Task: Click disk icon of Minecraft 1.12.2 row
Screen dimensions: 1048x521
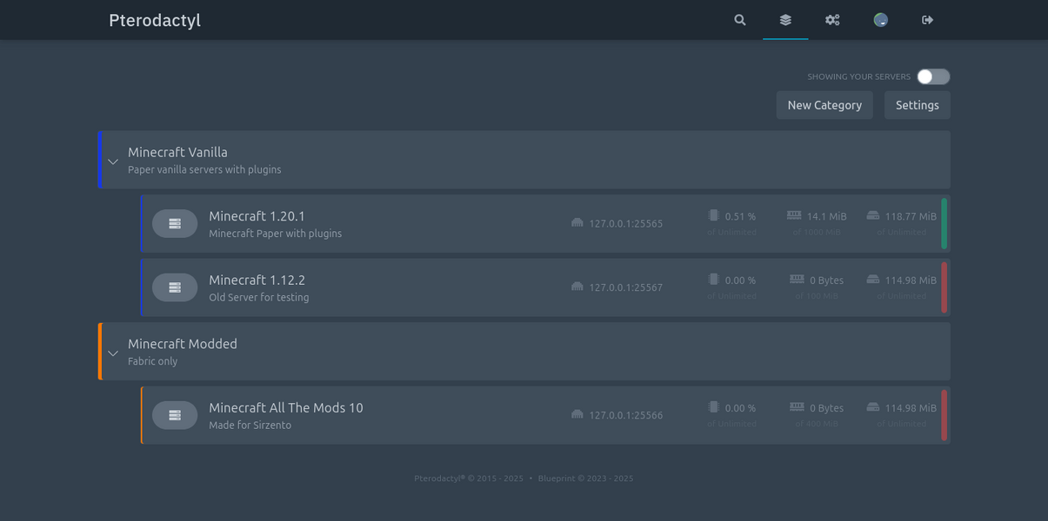Action: (x=873, y=279)
